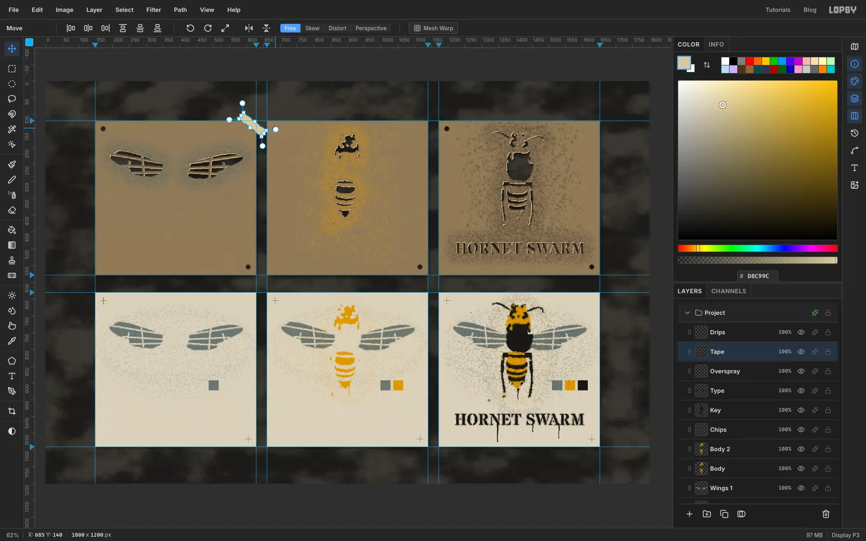This screenshot has width=866, height=541.
Task: Add a new layer with plus icon
Action: [x=690, y=514]
